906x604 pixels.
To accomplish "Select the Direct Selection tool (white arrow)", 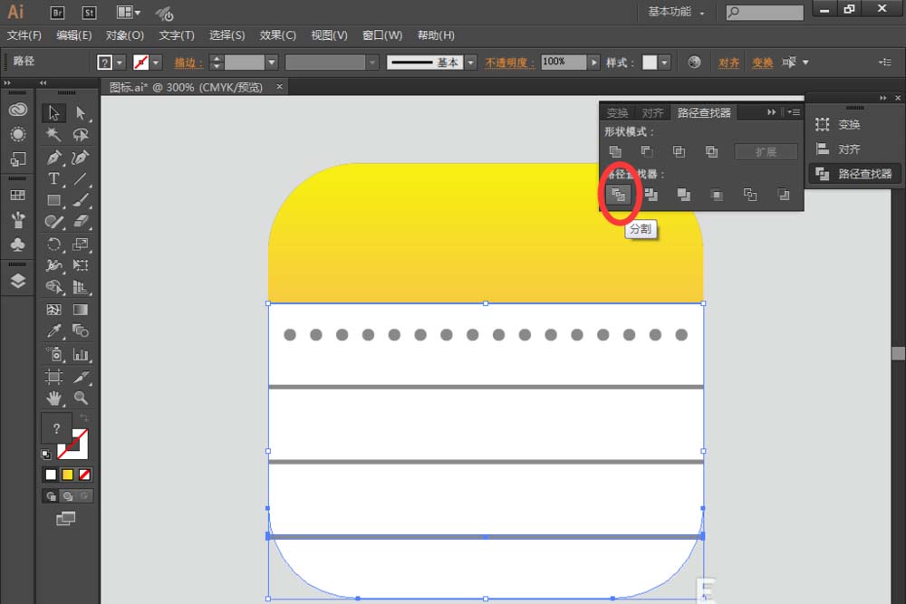I will (x=81, y=112).
